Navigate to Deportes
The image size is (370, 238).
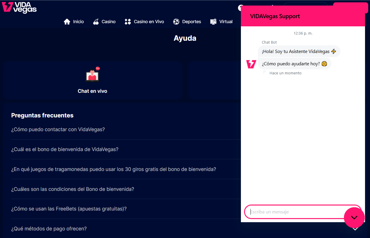click(x=187, y=22)
